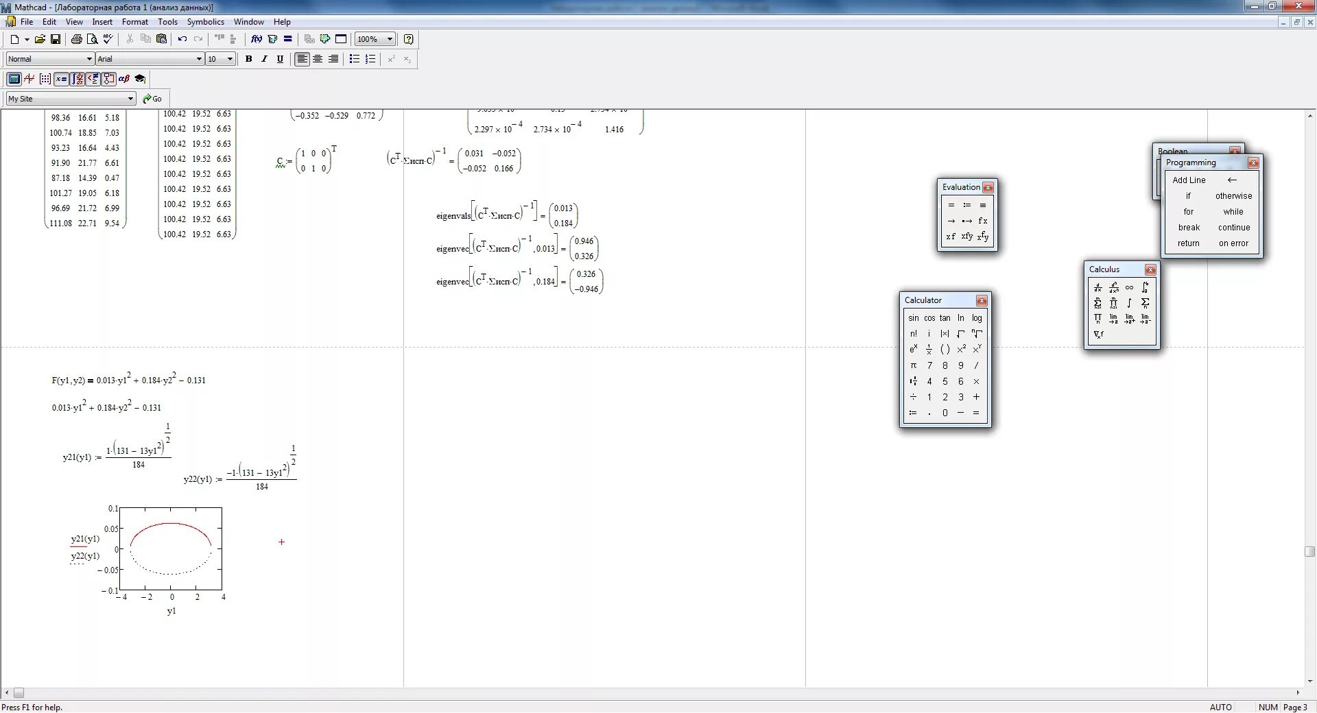Print the worksheet
This screenshot has height=713, width=1317.
pyautogui.click(x=77, y=39)
